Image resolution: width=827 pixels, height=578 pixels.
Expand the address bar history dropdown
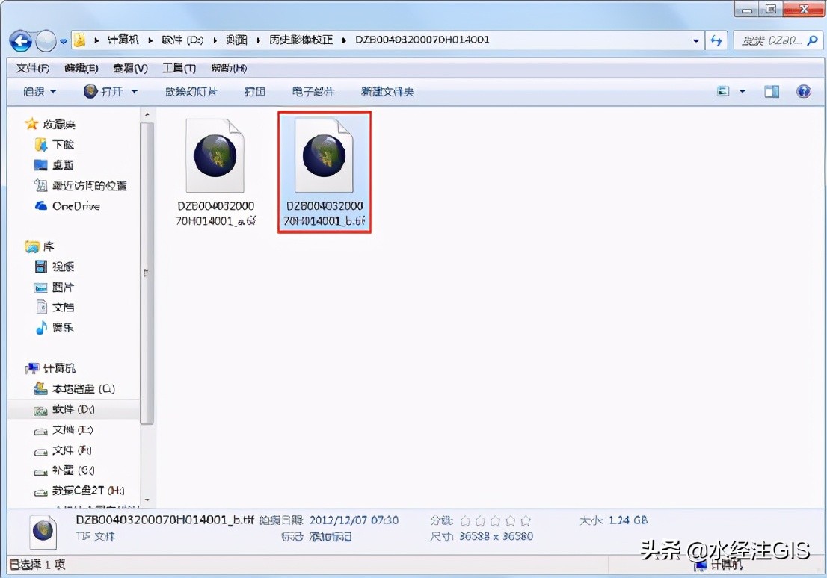click(695, 40)
